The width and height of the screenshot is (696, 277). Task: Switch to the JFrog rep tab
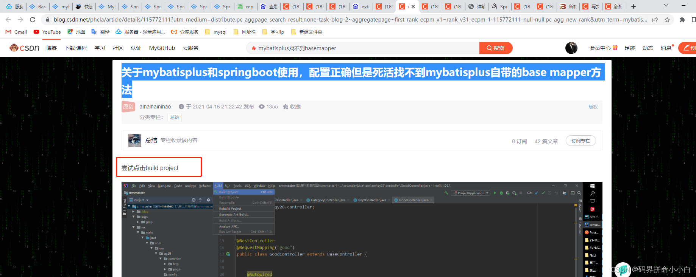tap(245, 6)
